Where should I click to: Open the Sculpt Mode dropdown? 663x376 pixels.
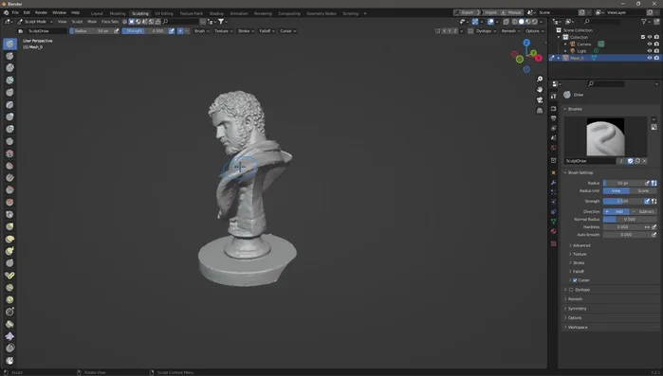[35, 22]
